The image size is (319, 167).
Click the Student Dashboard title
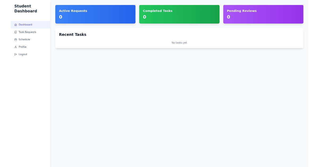[26, 8]
